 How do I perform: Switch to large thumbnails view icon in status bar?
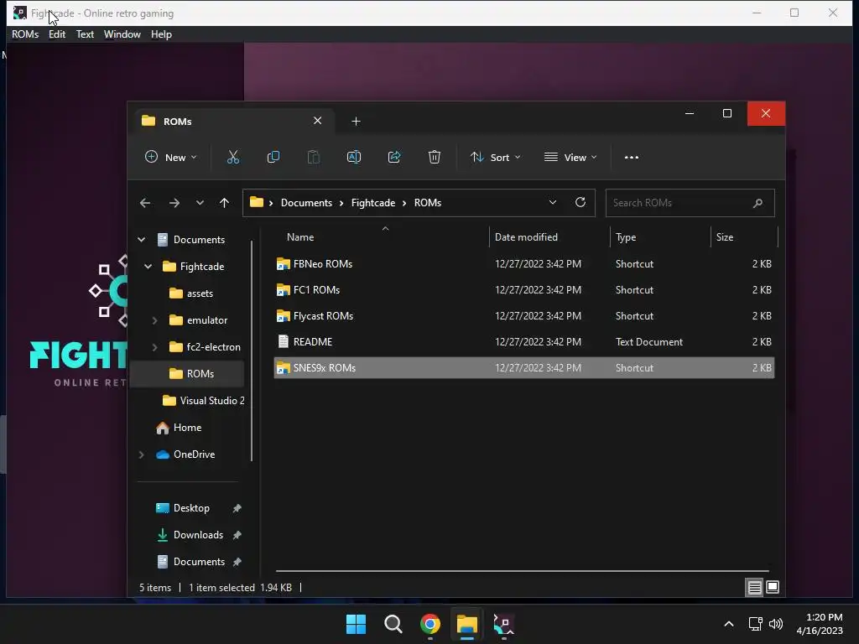click(773, 588)
